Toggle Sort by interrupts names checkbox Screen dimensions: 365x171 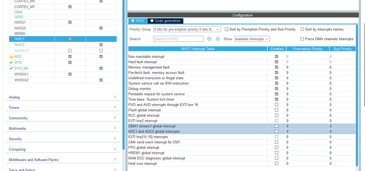click(x=303, y=30)
